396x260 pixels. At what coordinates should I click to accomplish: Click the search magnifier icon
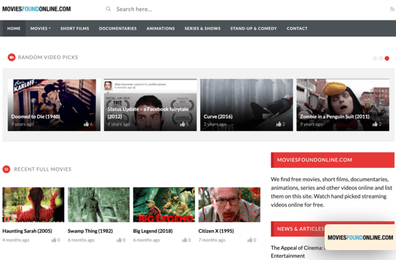pos(108,9)
